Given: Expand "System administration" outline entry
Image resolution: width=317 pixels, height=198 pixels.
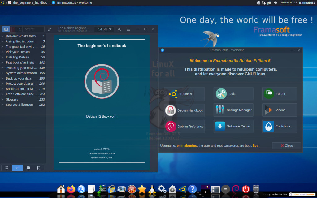Looking at the screenshot, I should click(x=2, y=73).
